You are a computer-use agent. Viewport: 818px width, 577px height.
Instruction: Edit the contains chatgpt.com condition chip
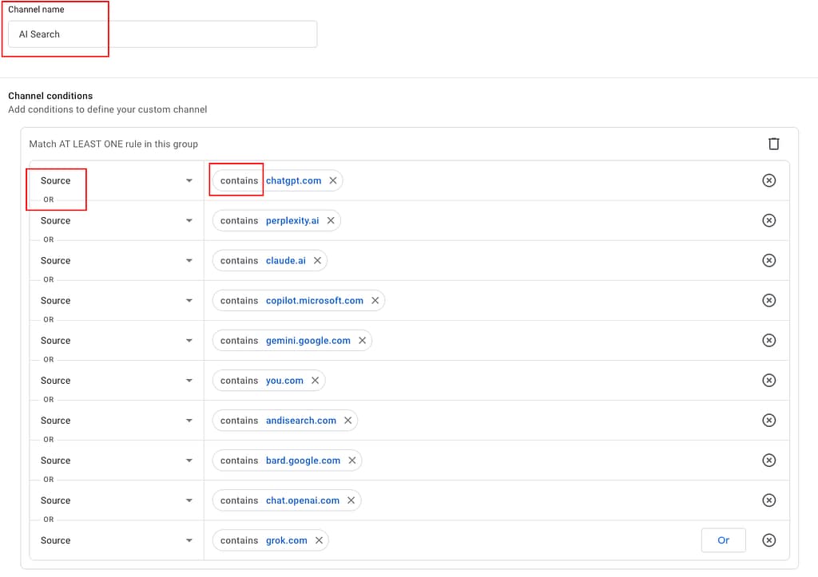coord(277,180)
